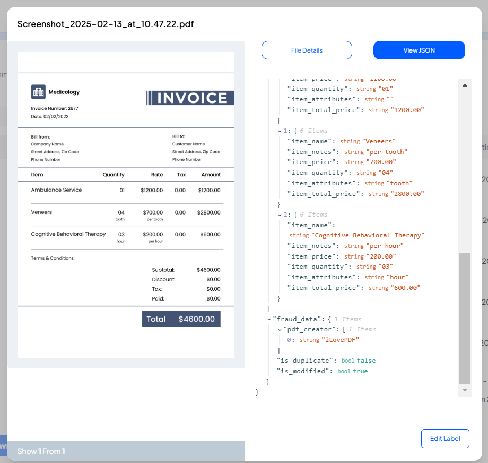Click the Medicology logo icon on the invoice
The image size is (488, 463).
coord(38,92)
